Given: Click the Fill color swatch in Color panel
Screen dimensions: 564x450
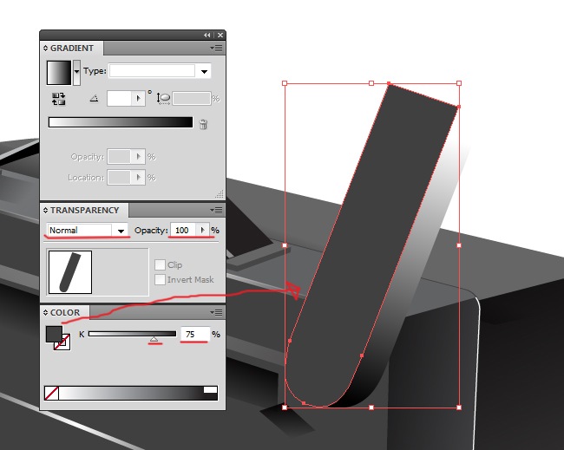Looking at the screenshot, I should tap(54, 334).
